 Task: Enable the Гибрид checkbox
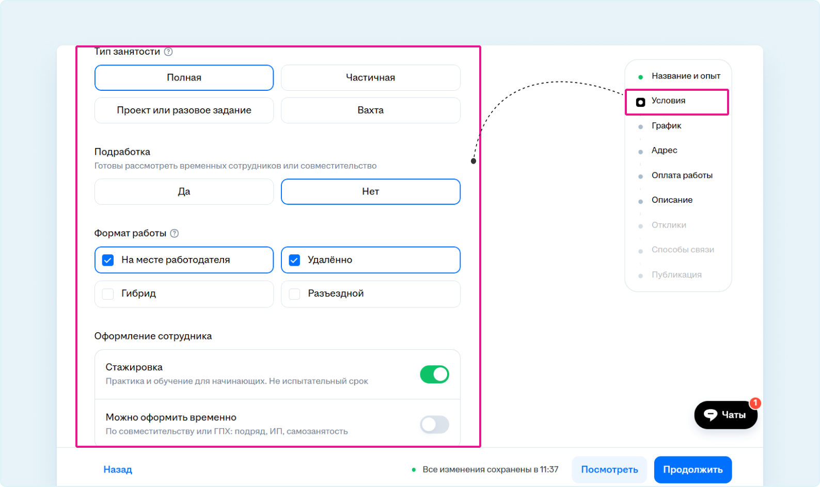tap(108, 294)
